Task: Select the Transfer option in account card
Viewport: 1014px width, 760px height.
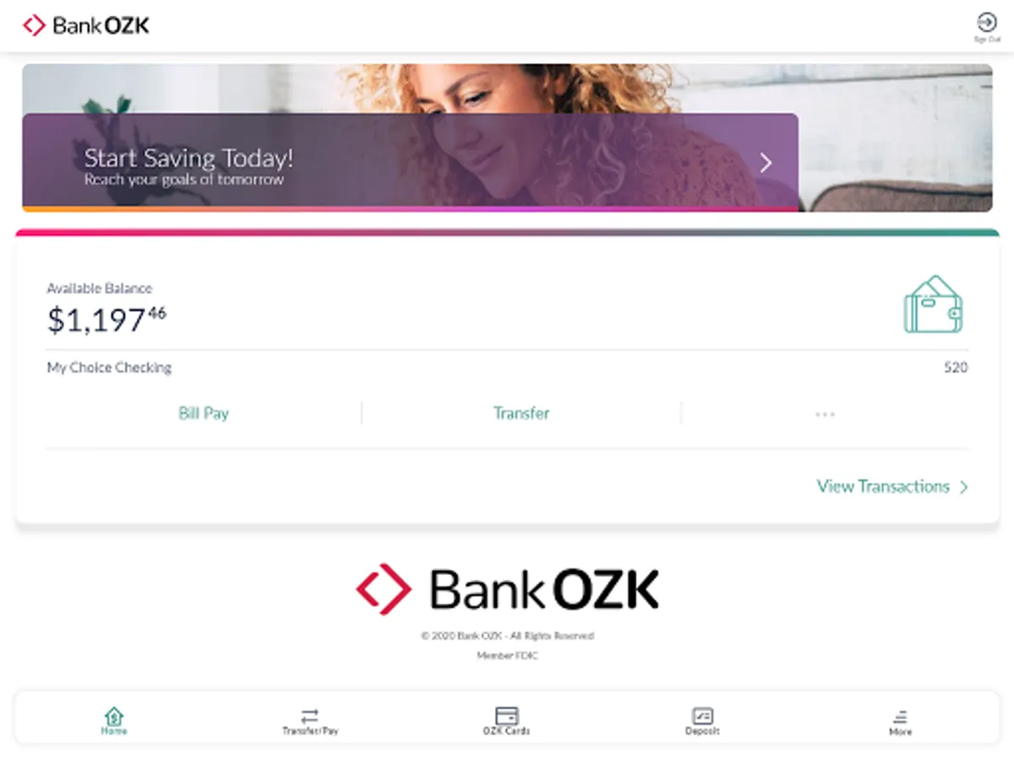Action: click(521, 413)
